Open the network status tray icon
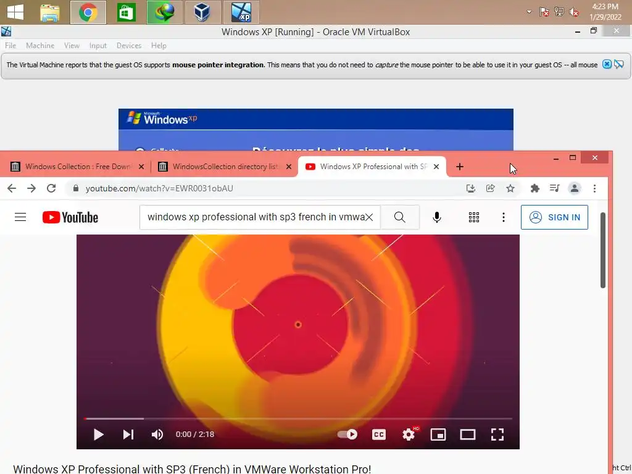 [559, 12]
